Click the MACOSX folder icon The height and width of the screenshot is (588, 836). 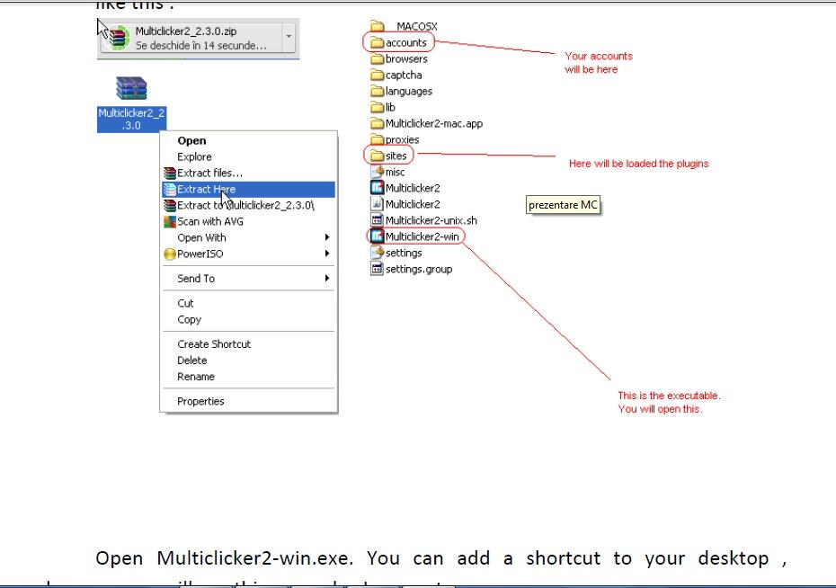click(x=377, y=26)
